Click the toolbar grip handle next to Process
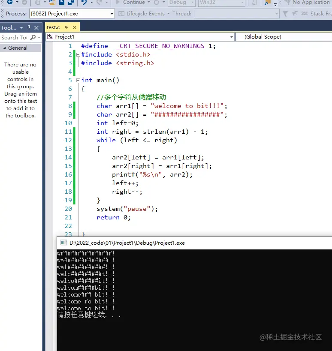The width and height of the screenshot is (332, 351). click(2, 14)
